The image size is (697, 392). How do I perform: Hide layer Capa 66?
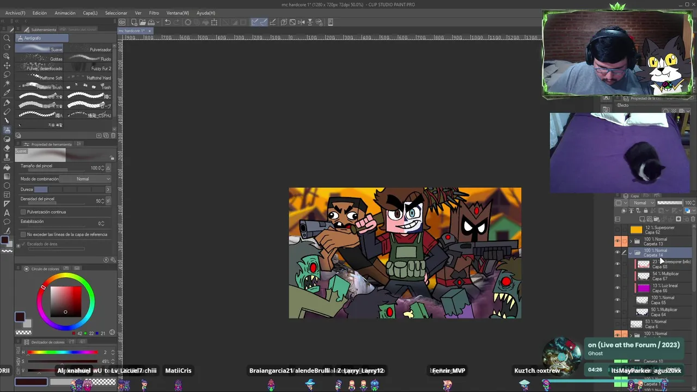pyautogui.click(x=617, y=288)
